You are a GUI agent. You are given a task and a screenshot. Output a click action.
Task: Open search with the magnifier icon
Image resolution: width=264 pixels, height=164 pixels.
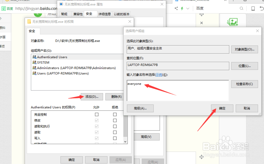pos(241,8)
